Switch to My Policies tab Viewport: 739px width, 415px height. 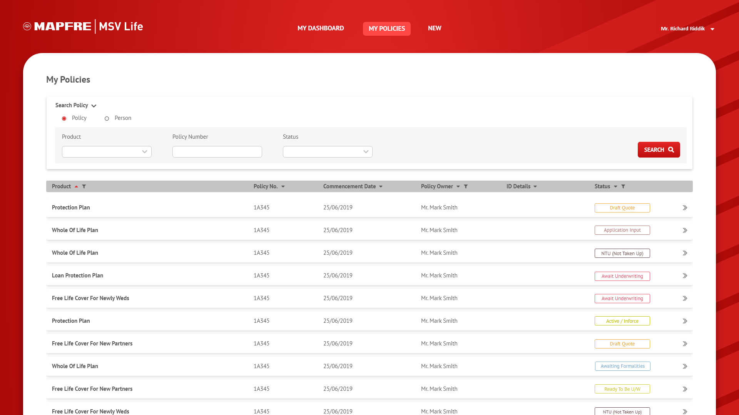pyautogui.click(x=387, y=29)
